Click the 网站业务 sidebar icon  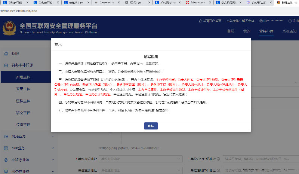6,136
